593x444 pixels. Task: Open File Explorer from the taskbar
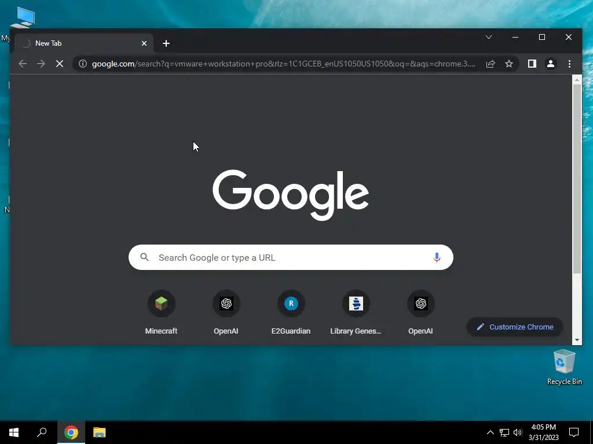[x=100, y=432]
